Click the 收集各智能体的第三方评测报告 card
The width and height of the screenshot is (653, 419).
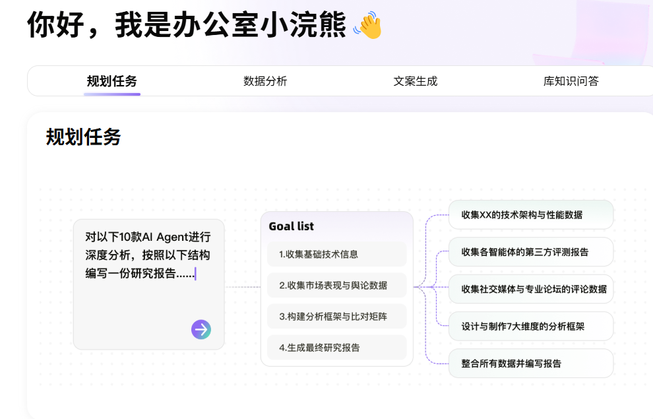(x=531, y=252)
